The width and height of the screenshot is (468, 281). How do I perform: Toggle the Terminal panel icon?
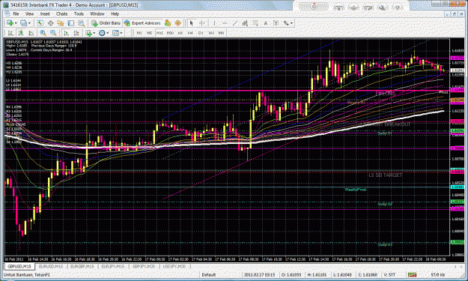click(70, 23)
